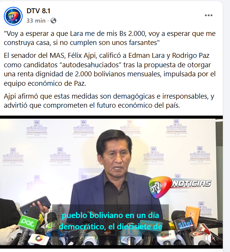The height and width of the screenshot is (252, 230).
Task: Click the paragraph starting El senador del MAS
Action: pos(110,69)
